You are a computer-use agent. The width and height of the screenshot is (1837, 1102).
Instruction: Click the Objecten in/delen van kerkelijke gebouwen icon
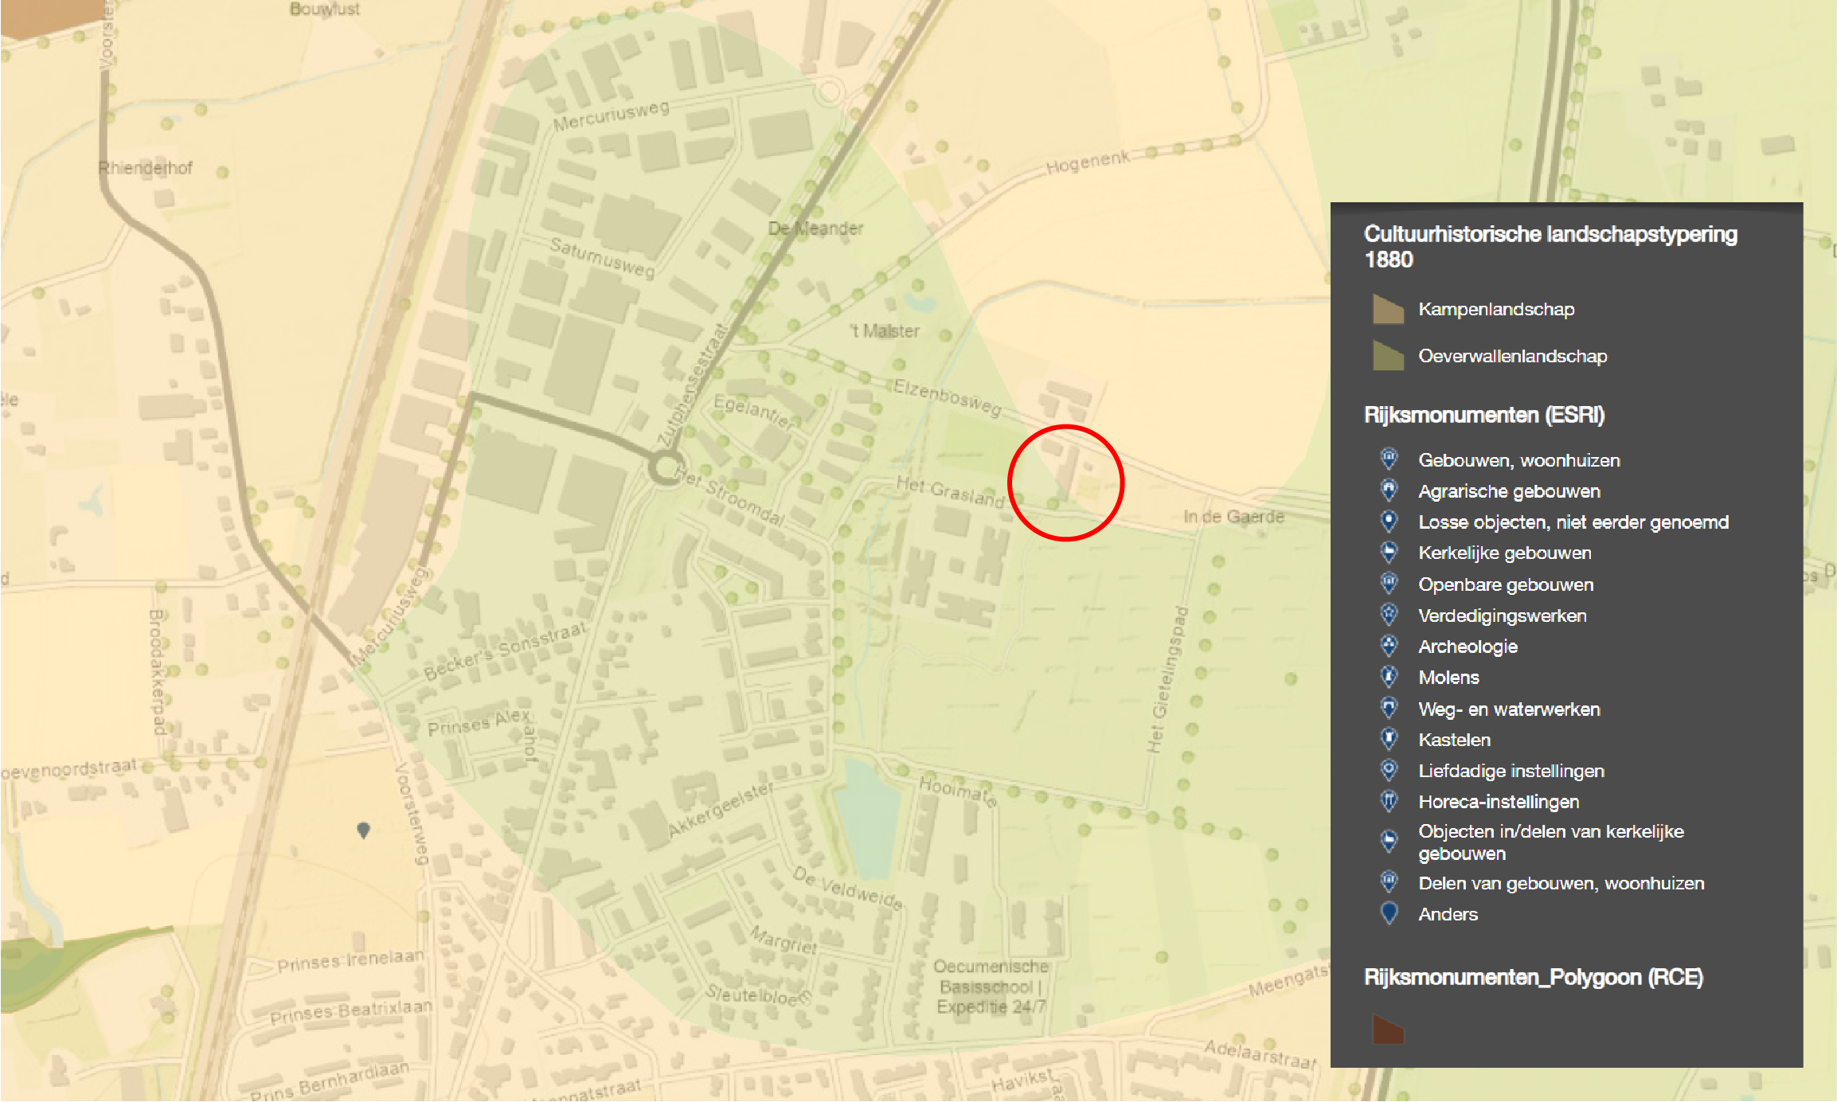click(1389, 841)
